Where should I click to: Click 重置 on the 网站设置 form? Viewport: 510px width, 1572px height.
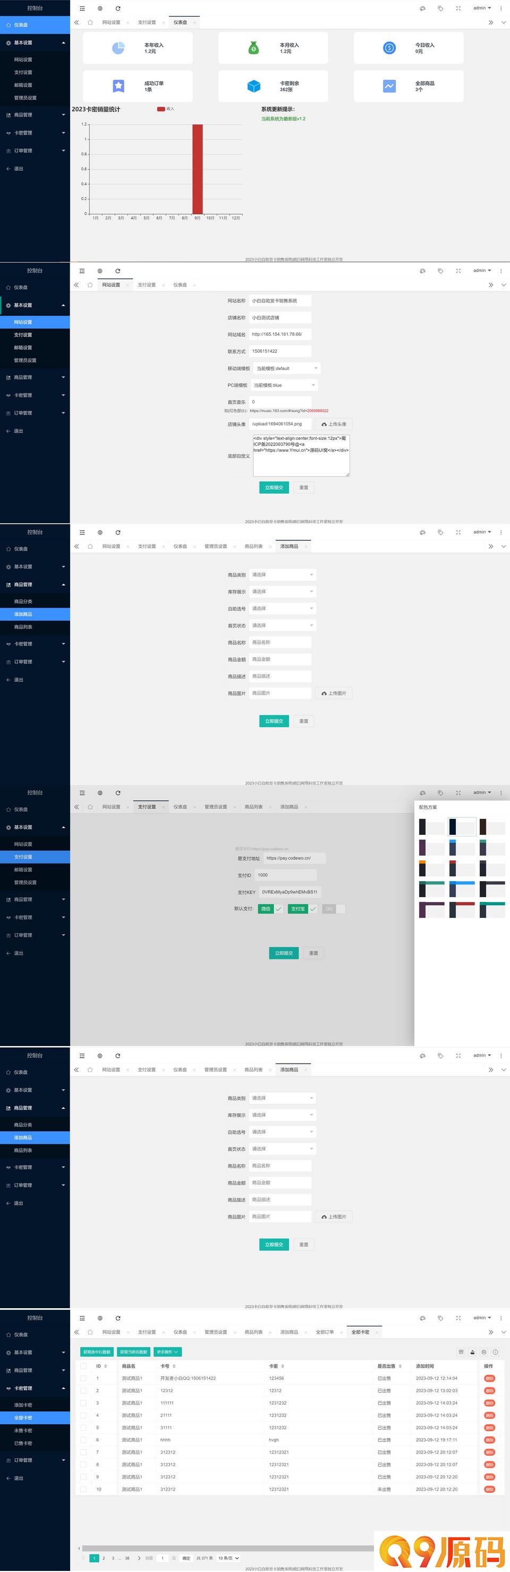click(304, 488)
